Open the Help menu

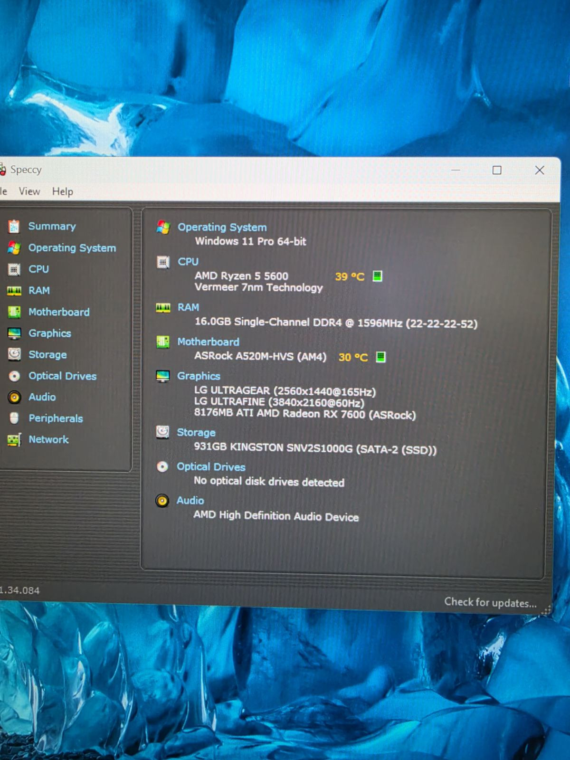(63, 191)
